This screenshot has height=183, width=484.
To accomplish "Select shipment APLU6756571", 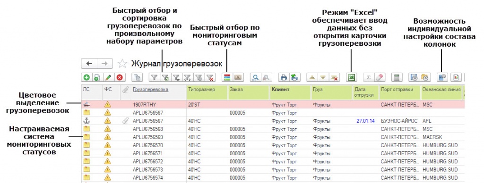I will click(x=148, y=153).
